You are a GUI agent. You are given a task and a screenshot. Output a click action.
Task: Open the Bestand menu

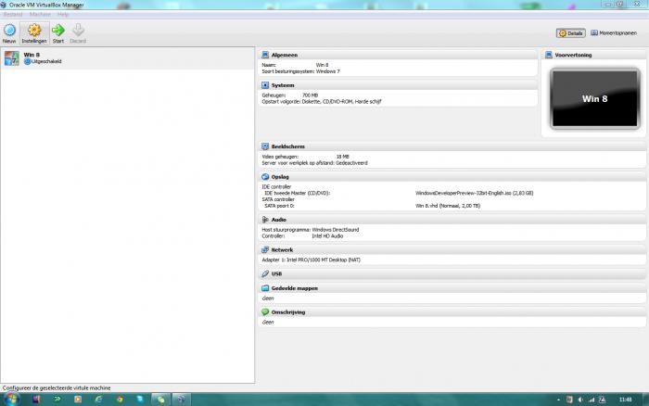coord(13,15)
